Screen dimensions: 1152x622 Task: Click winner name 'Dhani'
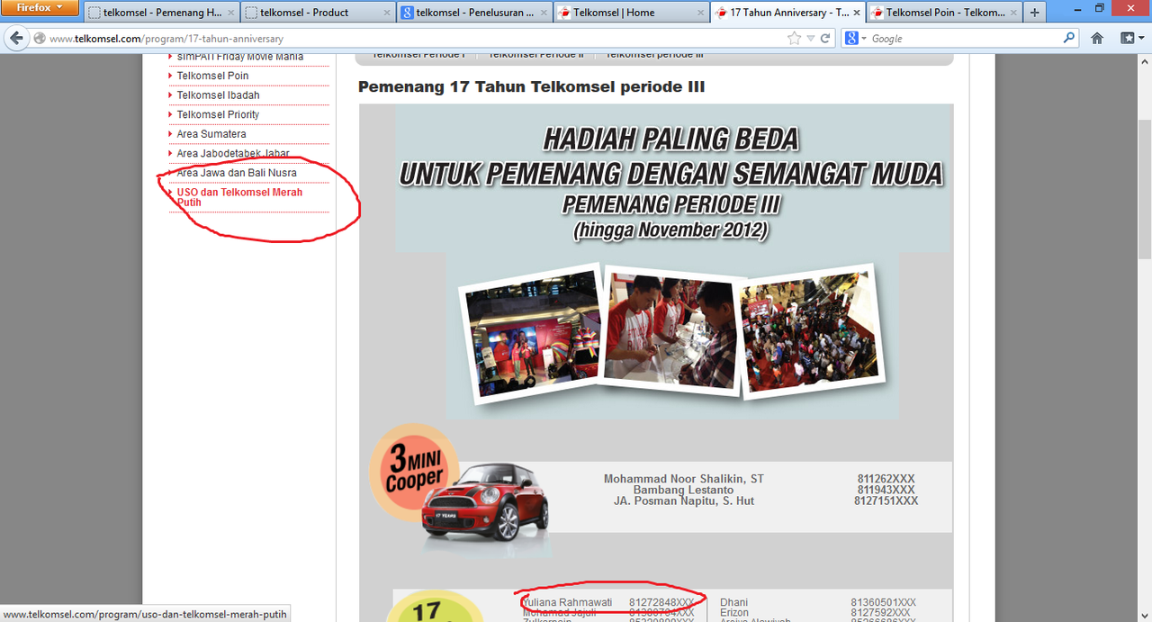click(x=733, y=602)
